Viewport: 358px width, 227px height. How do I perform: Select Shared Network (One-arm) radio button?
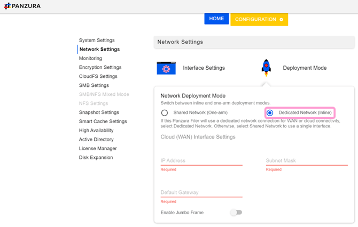pyautogui.click(x=165, y=113)
